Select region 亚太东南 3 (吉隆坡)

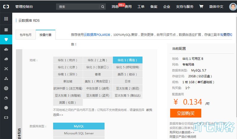(68, 96)
